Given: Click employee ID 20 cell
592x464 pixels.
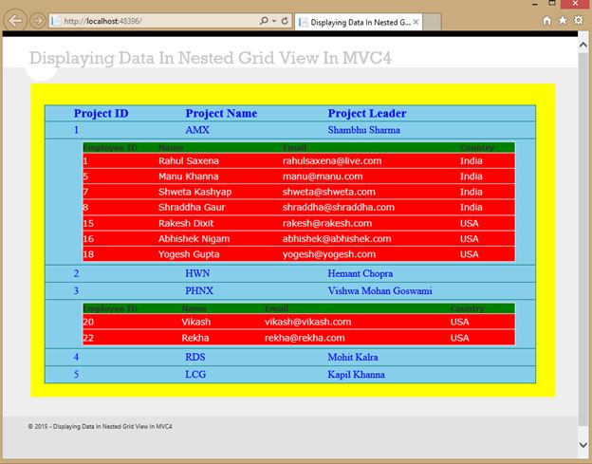Looking at the screenshot, I should click(88, 322).
